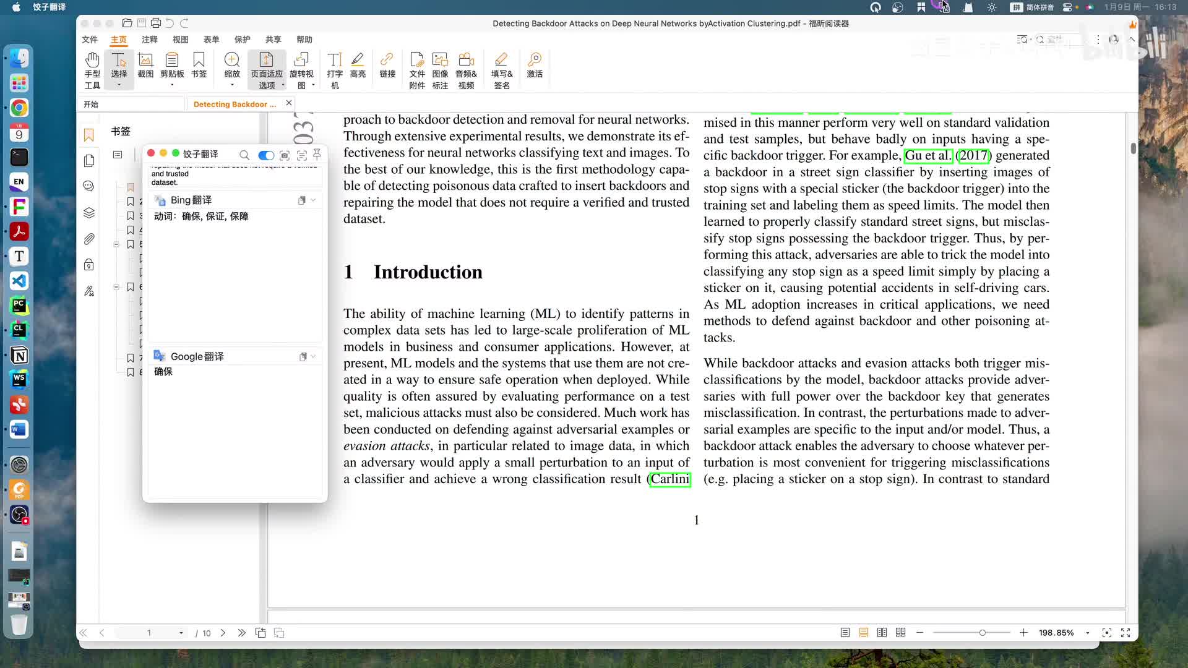Click the zoom slider handle
Image resolution: width=1188 pixels, height=668 pixels.
[983, 633]
